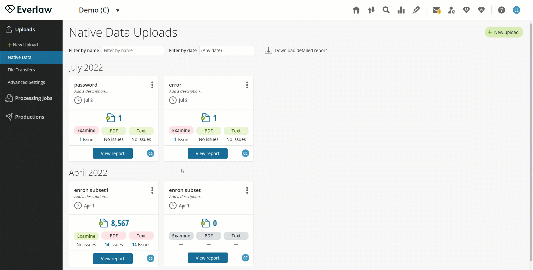This screenshot has width=533, height=270.
Task: Click the clock icon on password card
Action: click(78, 100)
